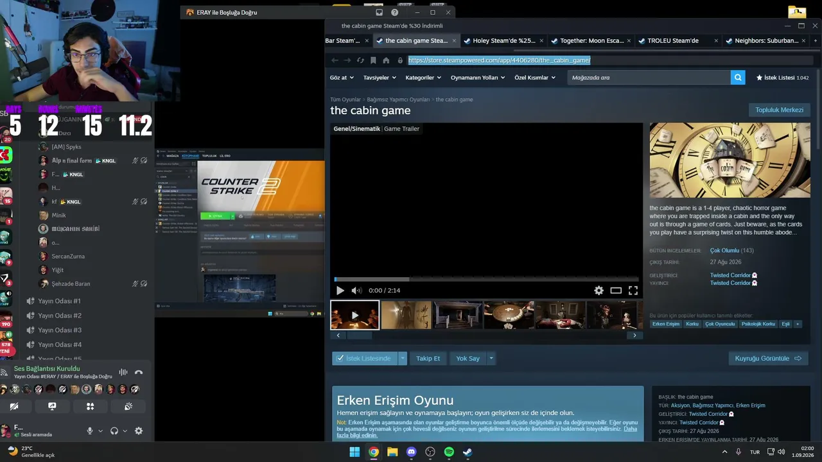Switch to Together: Moon Escape tab
Viewport: 822px width, 462px height.
591,40
